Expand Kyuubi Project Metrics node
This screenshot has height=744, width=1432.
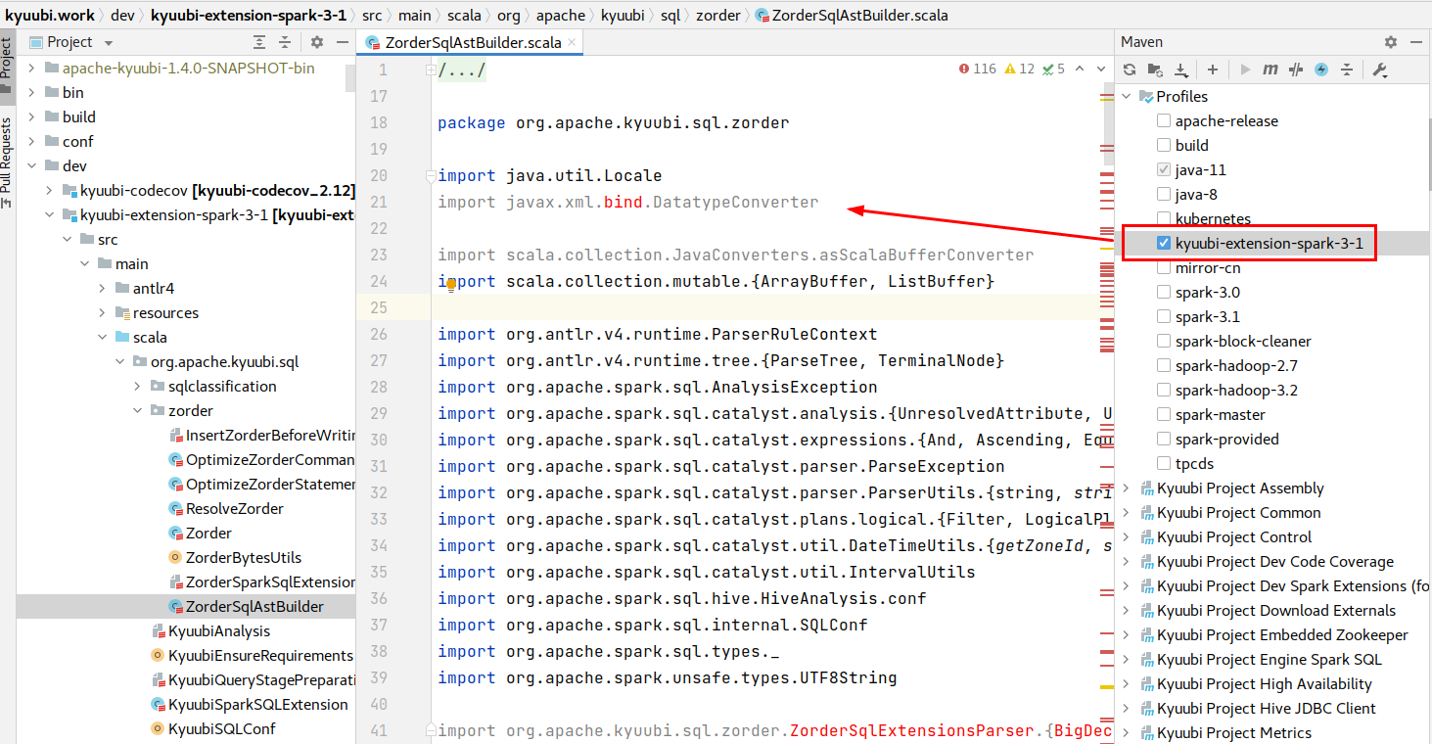1127,732
